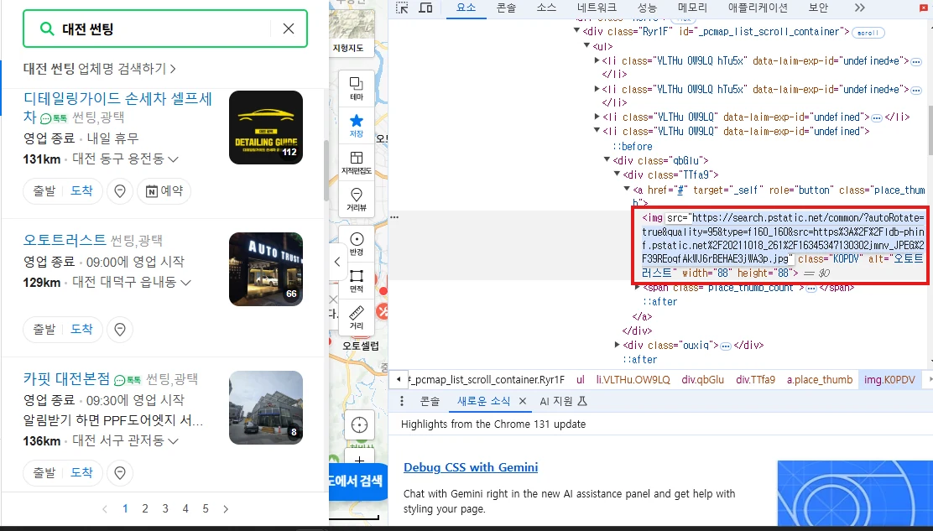This screenshot has width=933, height=531.
Task: Expand the address 대전 서구 관저동
Action: tap(174, 441)
